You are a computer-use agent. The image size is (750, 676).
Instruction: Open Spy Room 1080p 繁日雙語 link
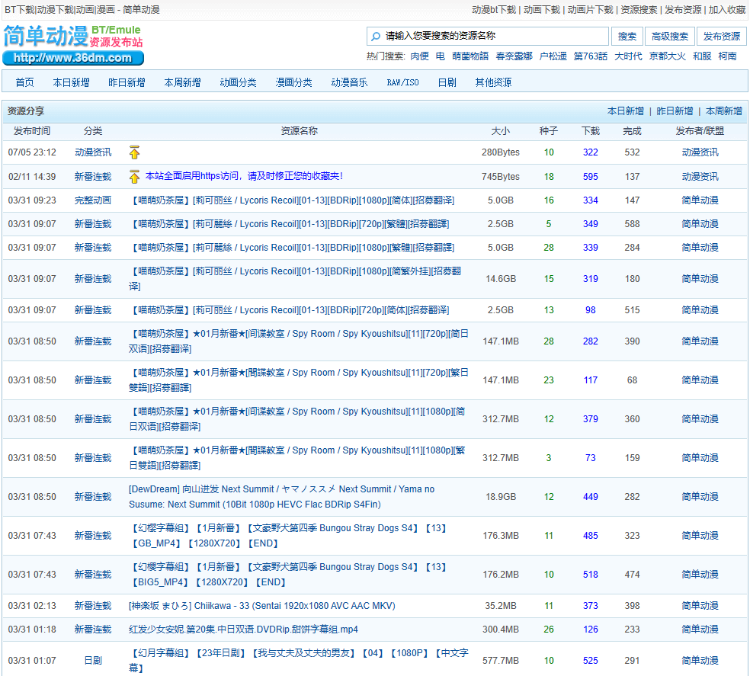[x=297, y=458]
